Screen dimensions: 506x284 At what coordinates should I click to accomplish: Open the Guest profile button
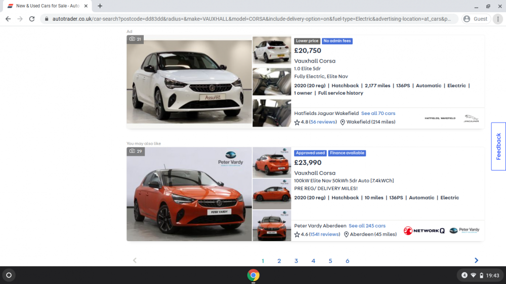pos(476,19)
